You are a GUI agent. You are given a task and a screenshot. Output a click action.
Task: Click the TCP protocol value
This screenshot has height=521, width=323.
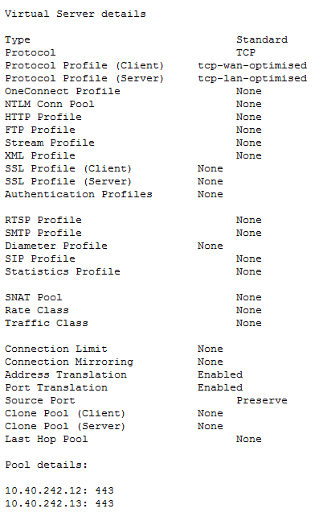tap(246, 52)
